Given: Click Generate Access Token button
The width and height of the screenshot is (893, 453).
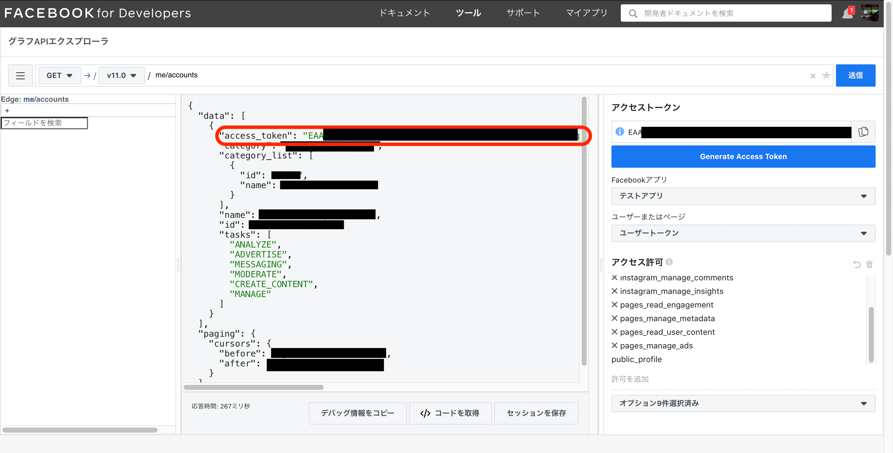Looking at the screenshot, I should pyautogui.click(x=743, y=157).
